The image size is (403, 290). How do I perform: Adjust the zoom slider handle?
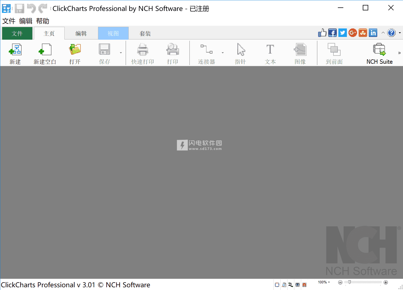point(349,282)
